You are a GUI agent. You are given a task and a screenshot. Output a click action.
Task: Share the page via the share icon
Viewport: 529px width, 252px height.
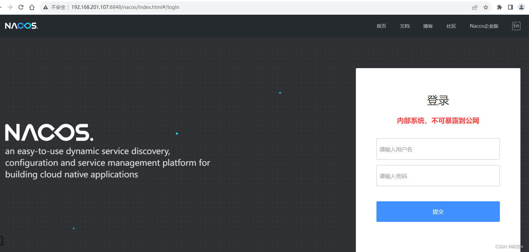point(475,7)
